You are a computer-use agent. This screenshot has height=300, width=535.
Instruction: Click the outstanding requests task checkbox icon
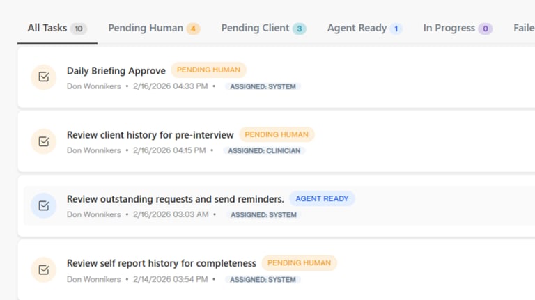tap(44, 205)
